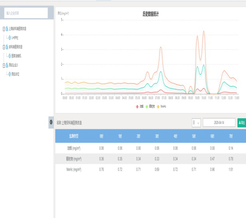Click the building icon beside 上海安科瑞厨房改造
Viewport: 246px width, 218px height.
point(6,29)
